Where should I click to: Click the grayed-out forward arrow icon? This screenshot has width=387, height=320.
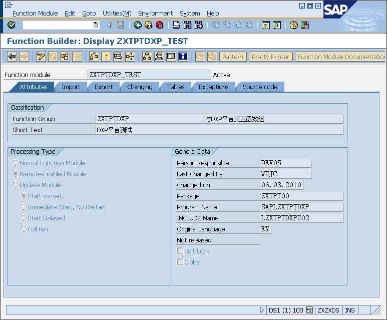[24, 57]
